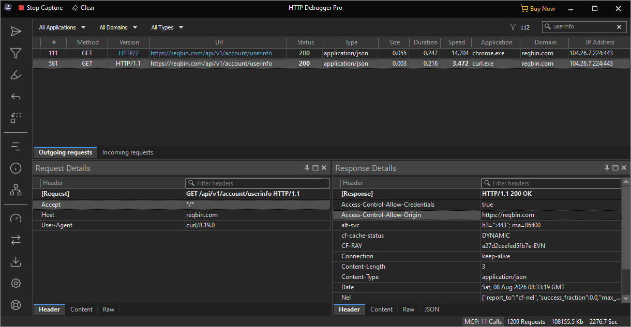This screenshot has height=327, width=631.
Task: Open settings gear in sidebar
Action: point(16,283)
